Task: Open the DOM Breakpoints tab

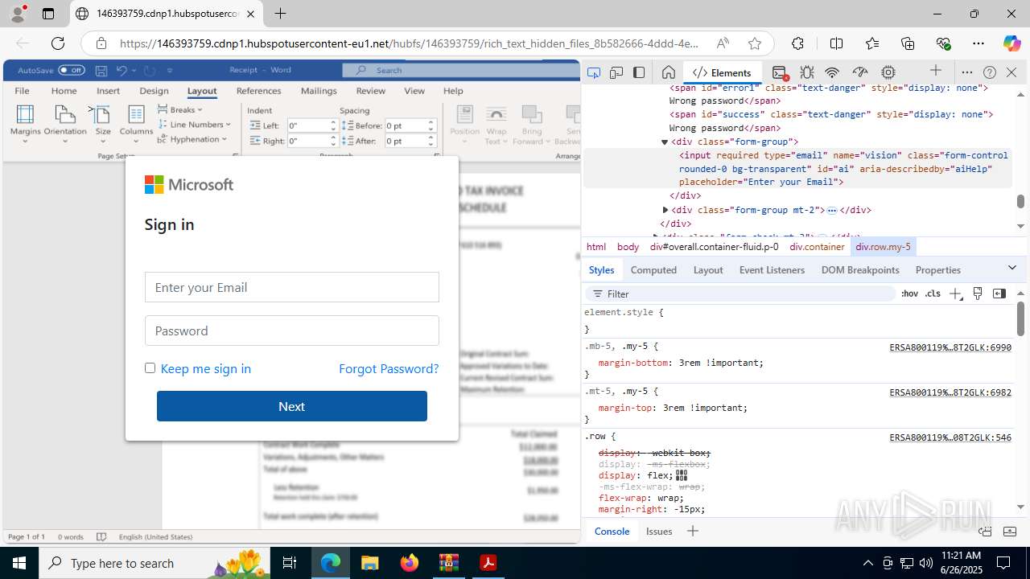Action: pos(860,270)
